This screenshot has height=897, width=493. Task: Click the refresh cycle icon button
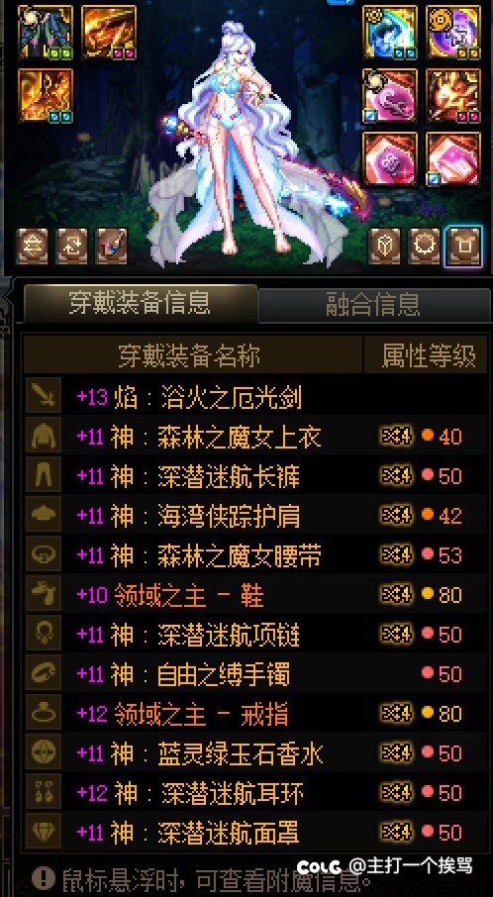pyautogui.click(x=72, y=246)
